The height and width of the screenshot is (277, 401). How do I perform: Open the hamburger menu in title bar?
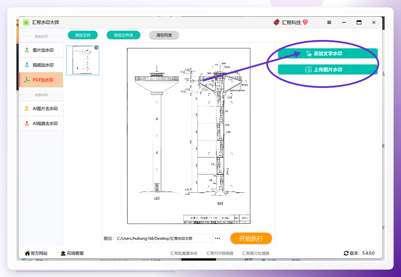click(x=329, y=22)
